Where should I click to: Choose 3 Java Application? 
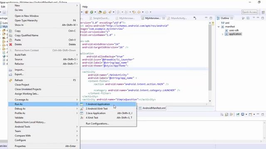[x=108, y=113]
